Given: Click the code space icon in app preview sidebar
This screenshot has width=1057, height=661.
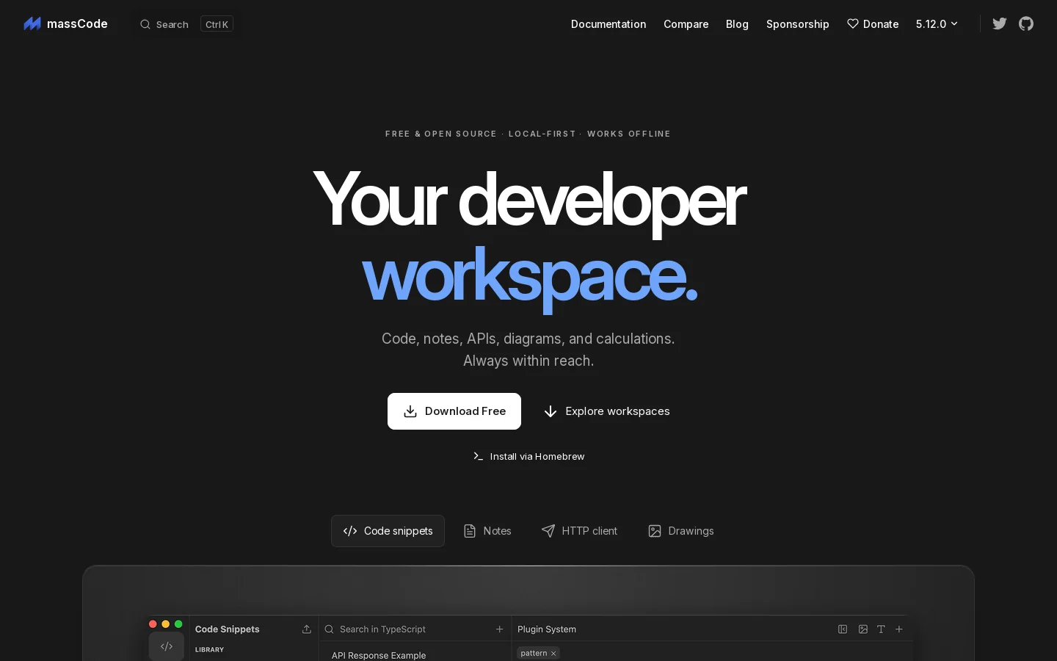Looking at the screenshot, I should pyautogui.click(x=167, y=646).
